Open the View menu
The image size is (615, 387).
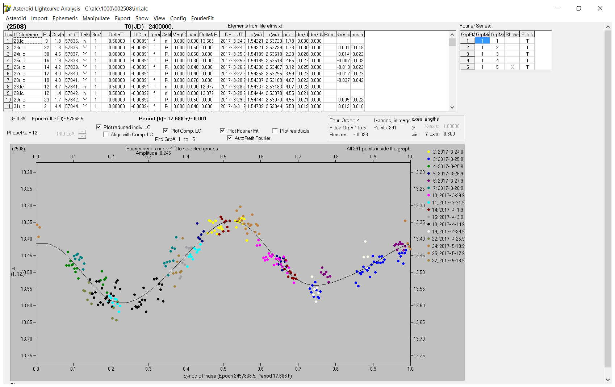pyautogui.click(x=159, y=18)
